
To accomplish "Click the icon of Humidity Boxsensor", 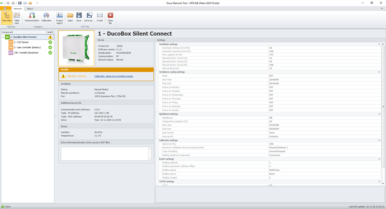I will click(x=11, y=53).
